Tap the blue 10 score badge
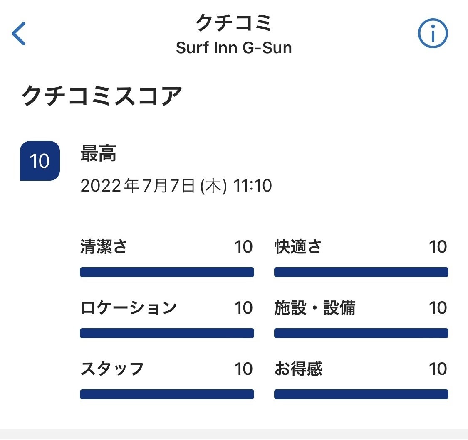 click(x=40, y=161)
